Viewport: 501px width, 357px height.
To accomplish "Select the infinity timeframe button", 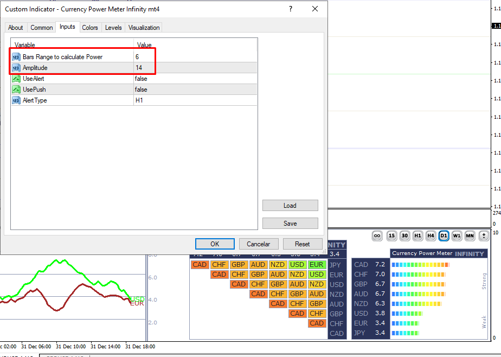I will click(x=377, y=236).
